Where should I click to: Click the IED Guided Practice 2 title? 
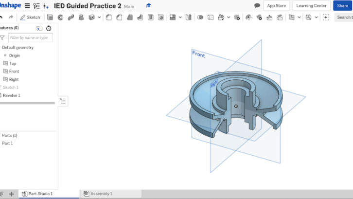coord(88,6)
